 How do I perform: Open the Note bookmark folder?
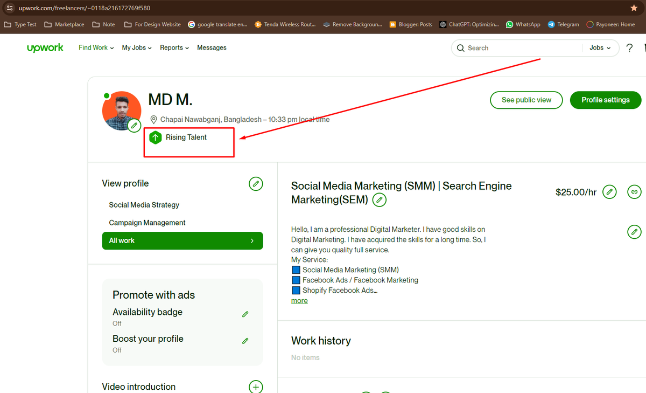(x=103, y=24)
